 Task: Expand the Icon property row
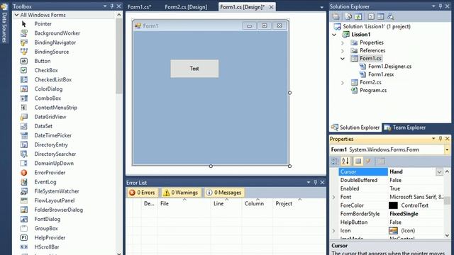333,231
